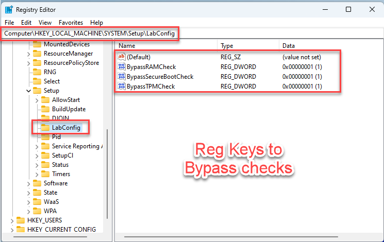This screenshot has width=384, height=242.
Task: Click the Software folder icon
Action: (x=37, y=183)
